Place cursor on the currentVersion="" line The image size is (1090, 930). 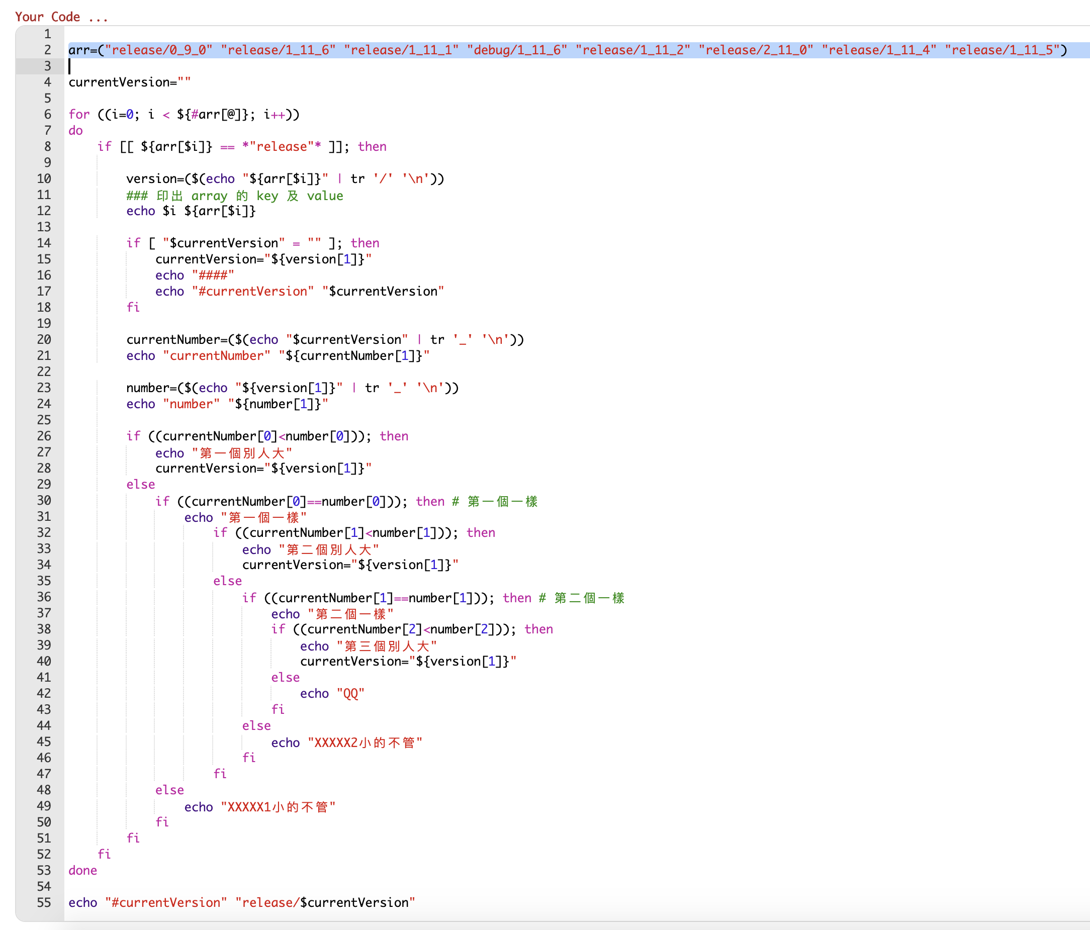click(129, 82)
